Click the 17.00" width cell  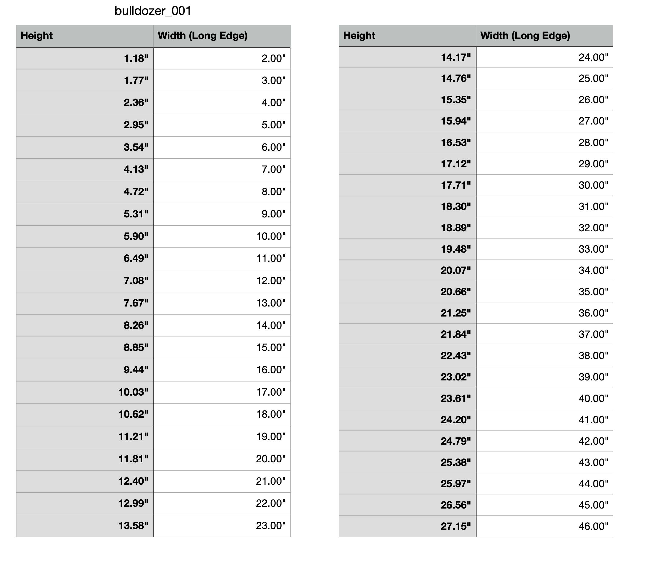[x=271, y=392]
